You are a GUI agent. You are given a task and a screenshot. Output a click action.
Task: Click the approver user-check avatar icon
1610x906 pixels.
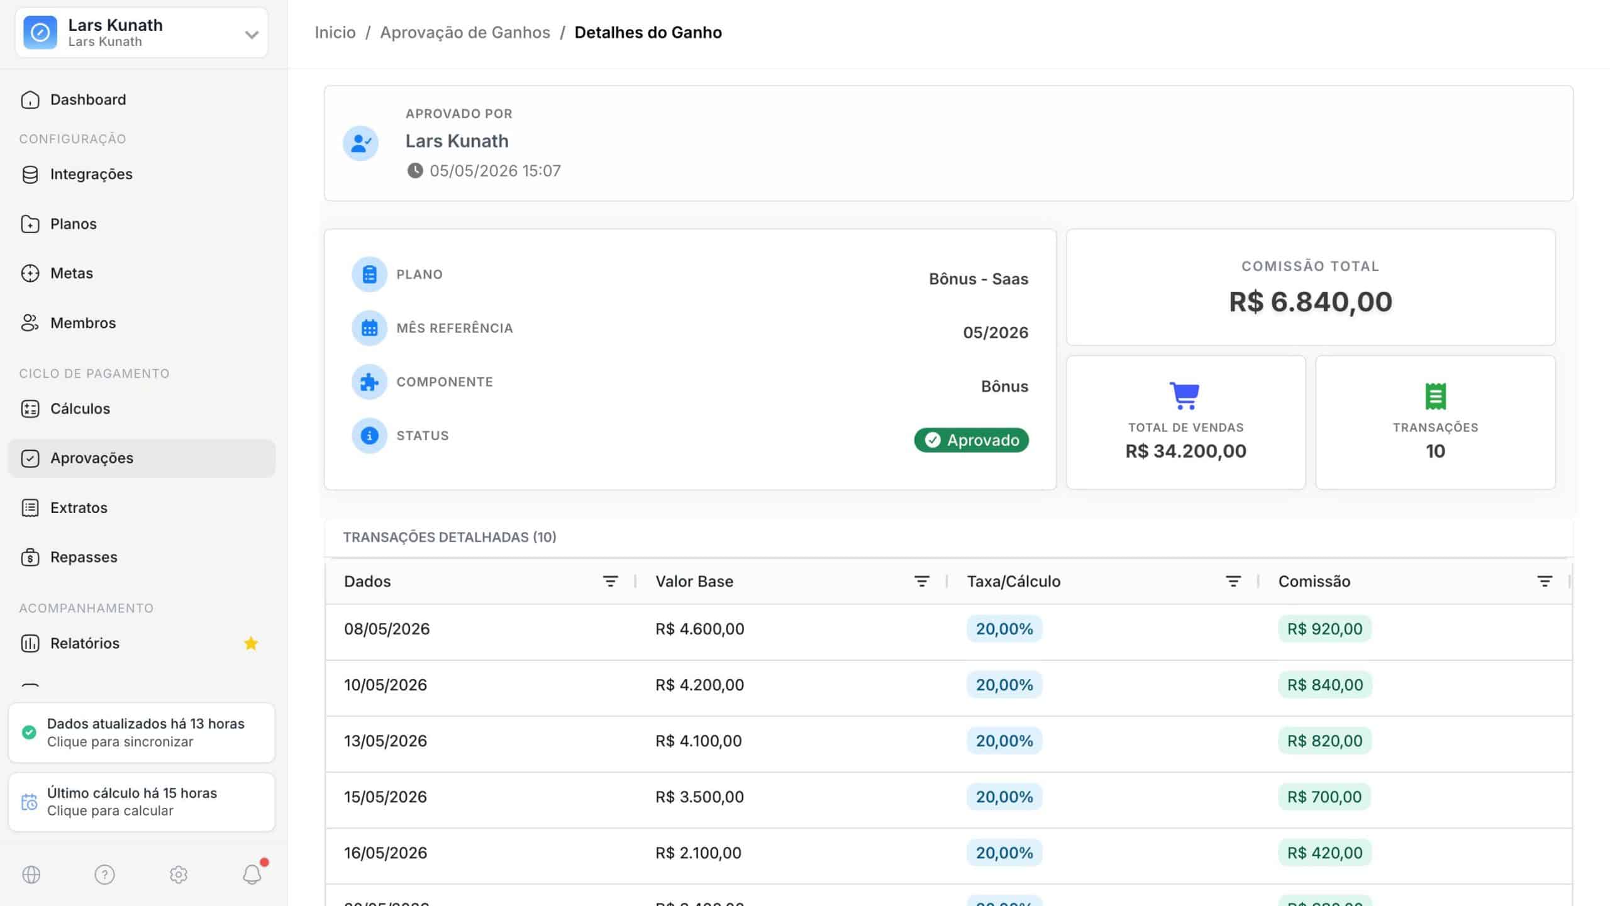[x=360, y=143]
